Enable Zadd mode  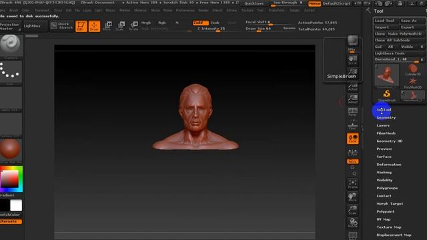200,23
